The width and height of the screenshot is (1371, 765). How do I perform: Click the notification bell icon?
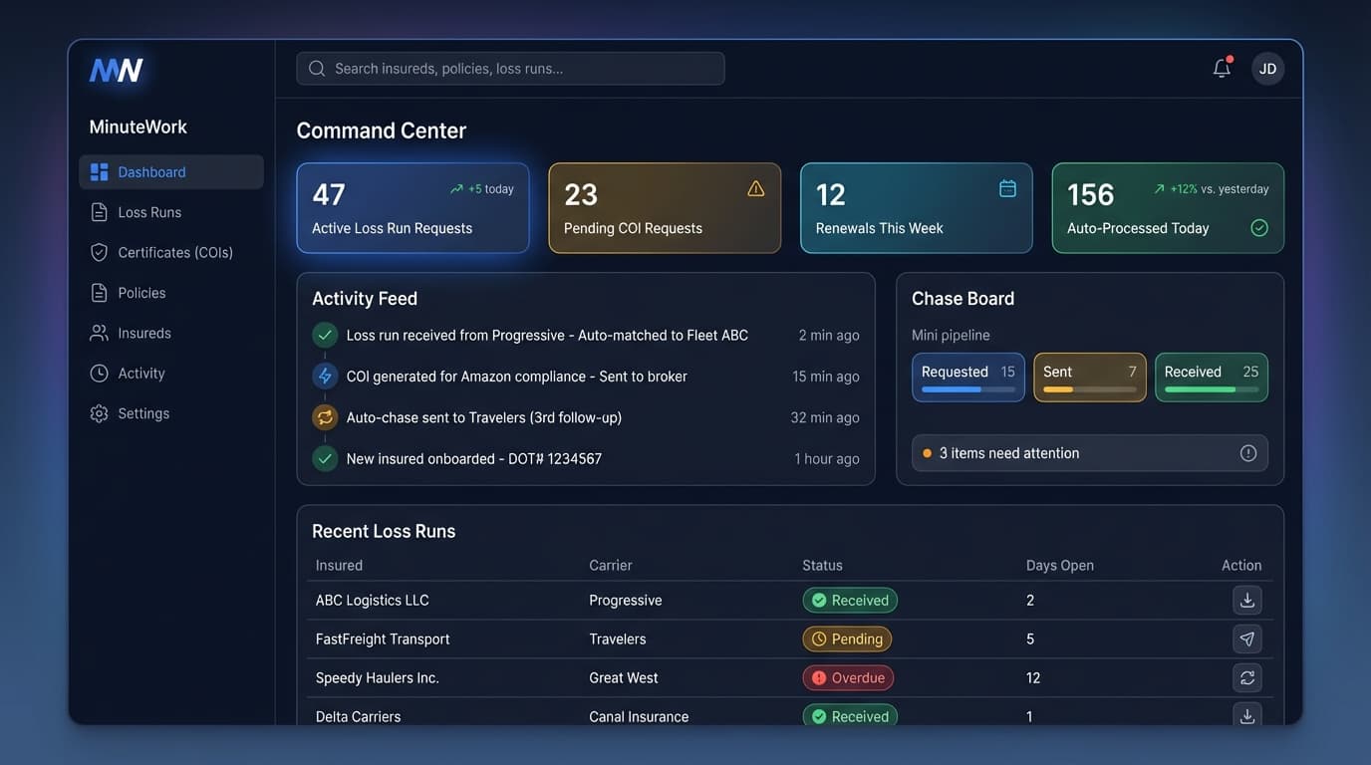point(1221,68)
